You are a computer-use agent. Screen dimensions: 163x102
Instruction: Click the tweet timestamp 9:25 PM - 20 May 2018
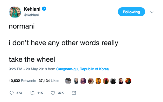28,69
